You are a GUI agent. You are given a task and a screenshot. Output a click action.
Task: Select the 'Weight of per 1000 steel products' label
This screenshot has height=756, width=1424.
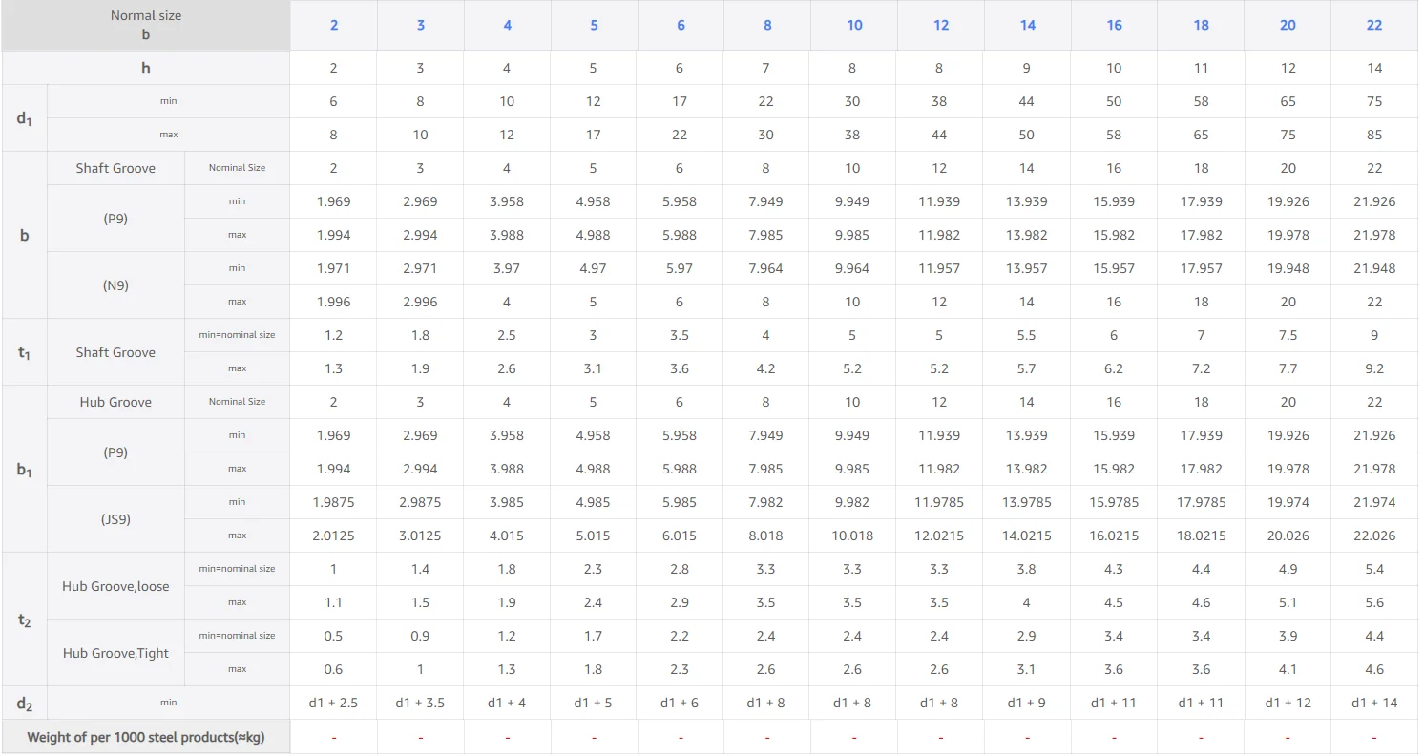145,737
